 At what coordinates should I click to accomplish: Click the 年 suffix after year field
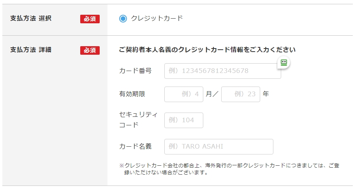click(x=266, y=94)
